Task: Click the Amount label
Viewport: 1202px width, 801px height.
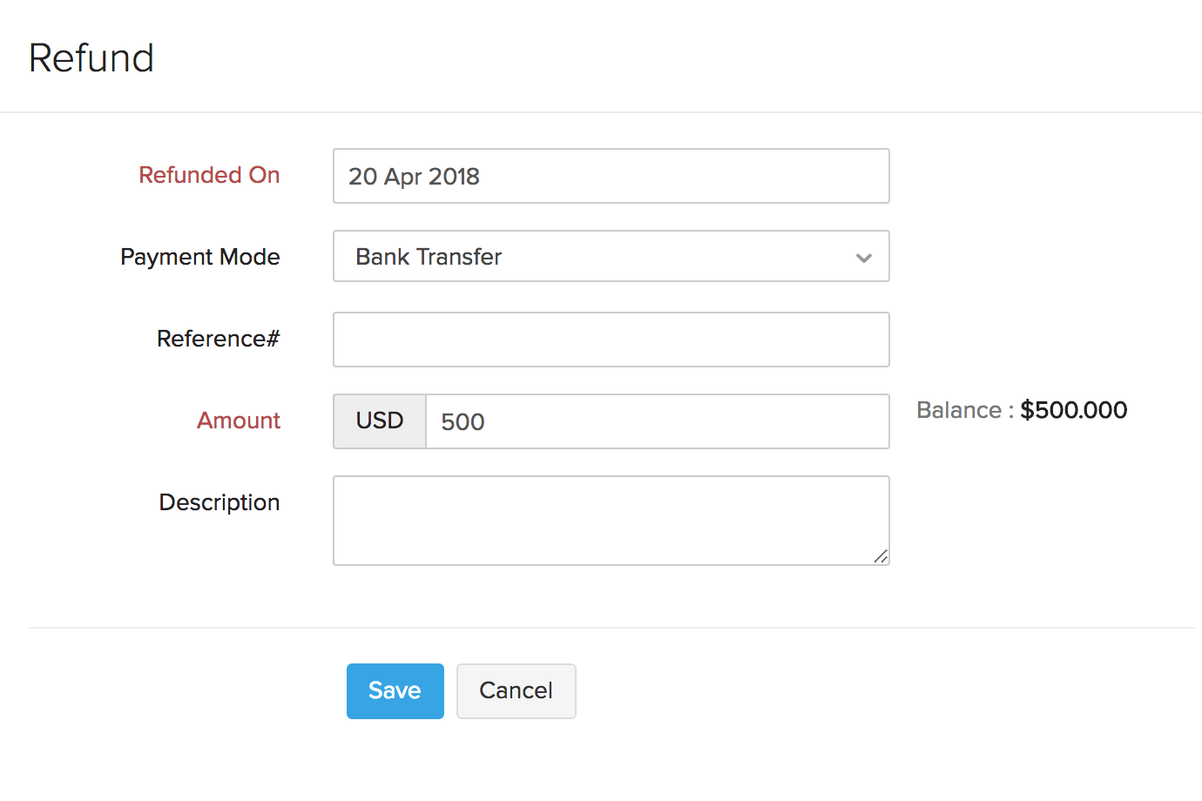Action: coord(239,421)
